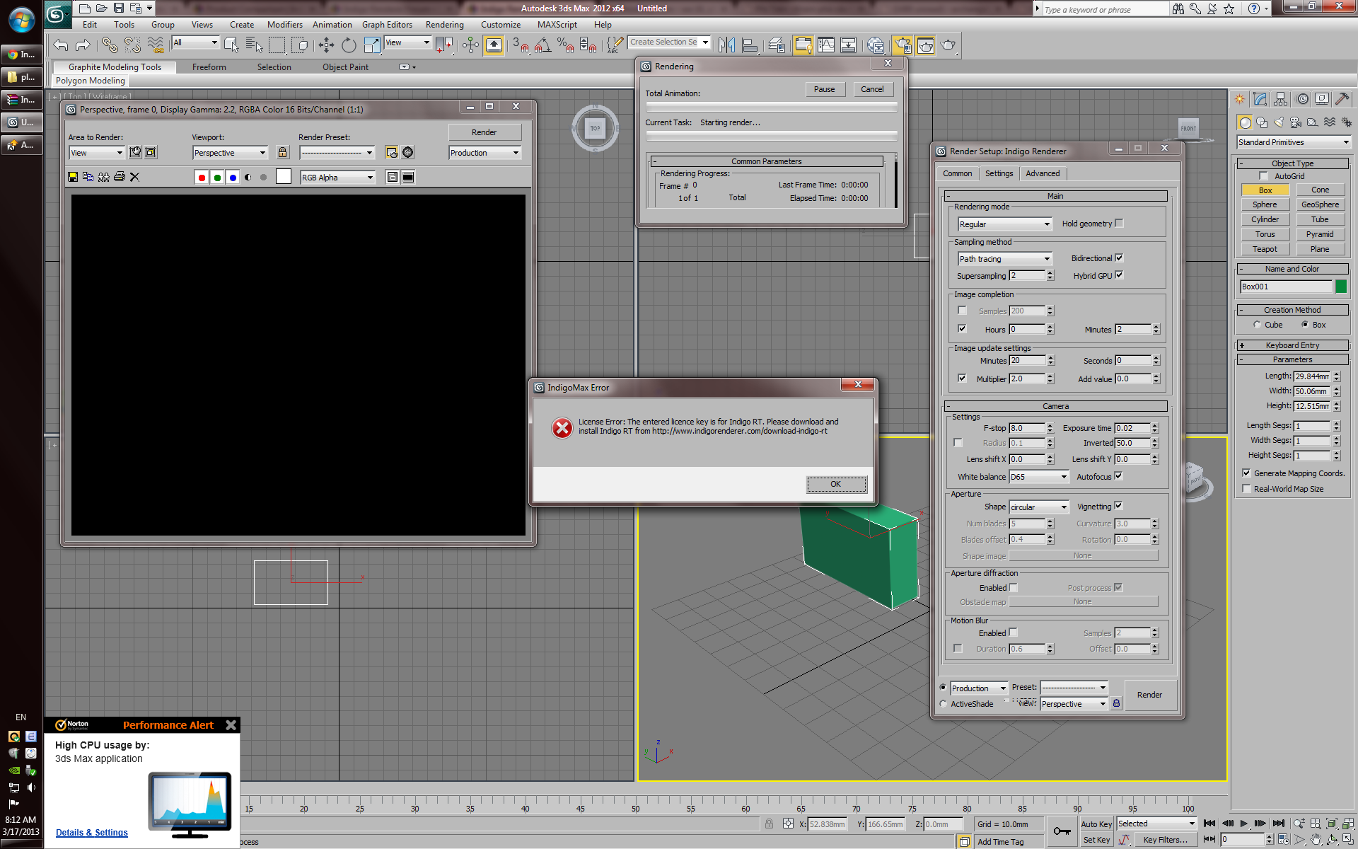The height and width of the screenshot is (849, 1358).
Task: Click the Undo arrow in main toolbar
Action: (x=61, y=45)
